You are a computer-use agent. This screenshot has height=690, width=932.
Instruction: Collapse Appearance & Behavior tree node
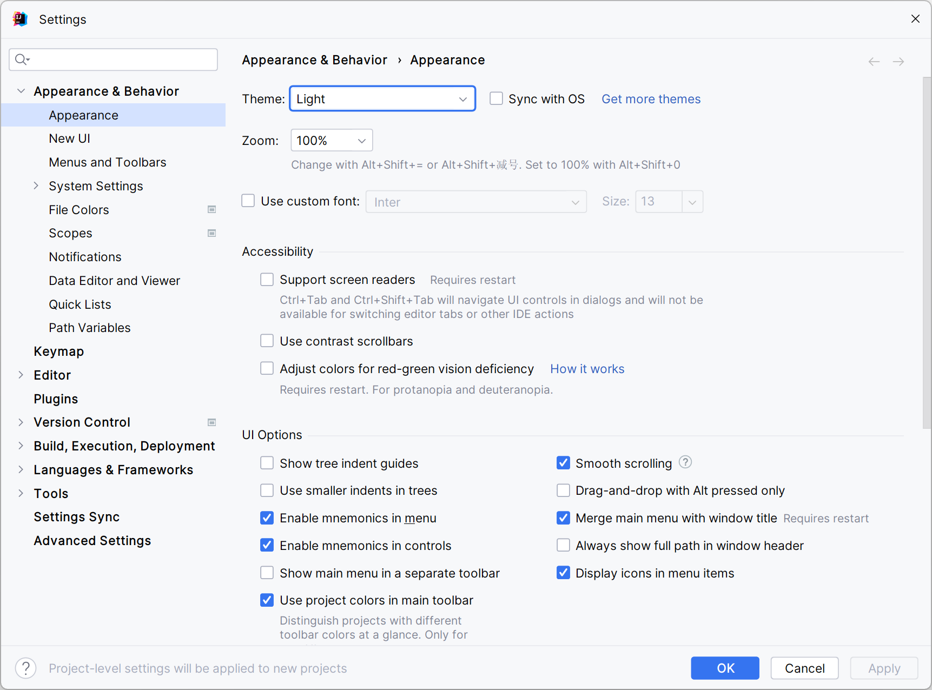pos(21,91)
